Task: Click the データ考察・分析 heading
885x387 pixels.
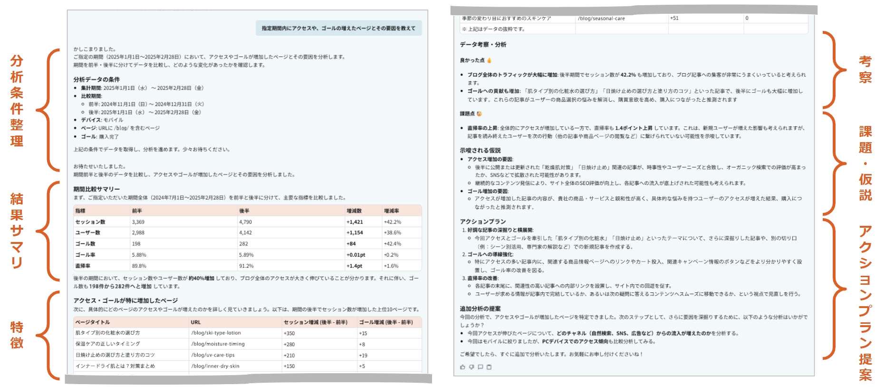Action: pyautogui.click(x=483, y=45)
